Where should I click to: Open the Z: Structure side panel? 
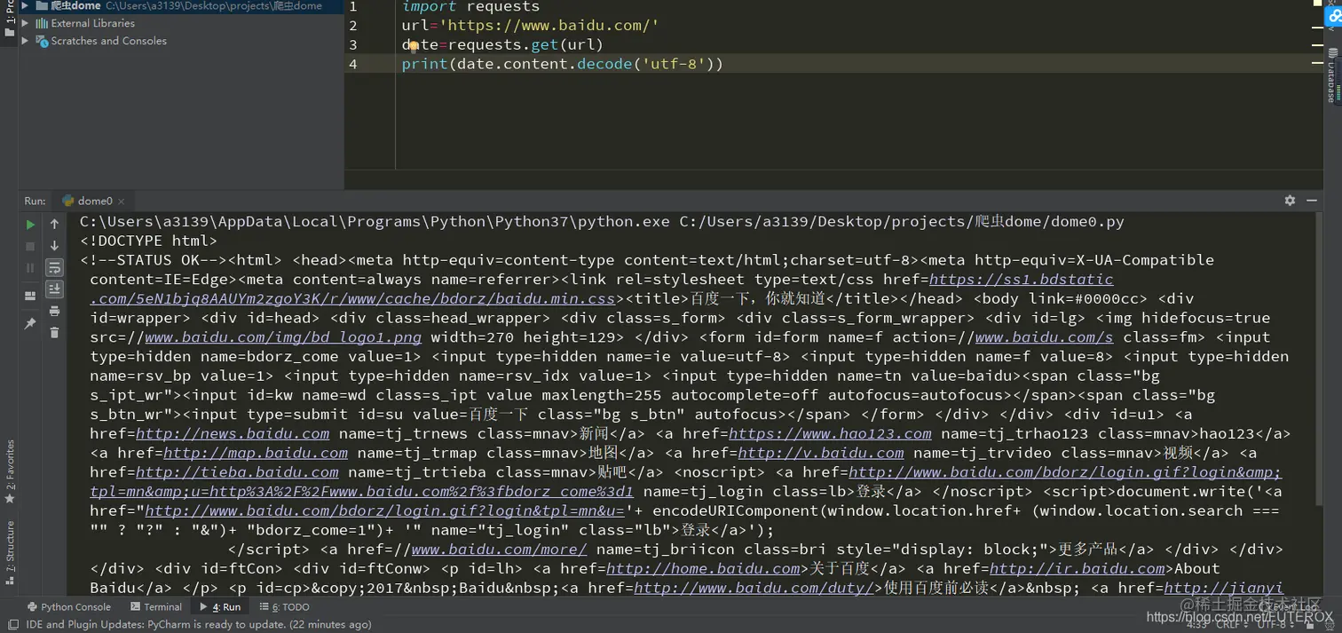tap(10, 552)
